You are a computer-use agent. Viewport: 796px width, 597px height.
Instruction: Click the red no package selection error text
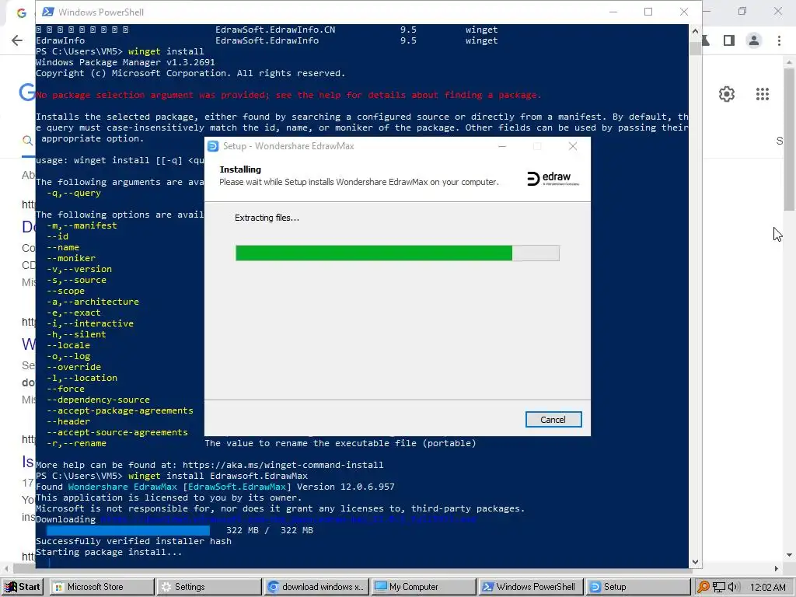pos(288,95)
